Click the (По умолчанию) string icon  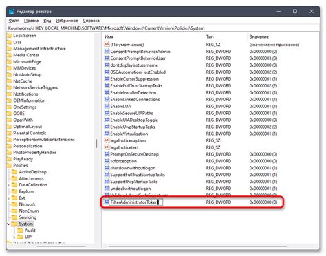click(x=107, y=45)
